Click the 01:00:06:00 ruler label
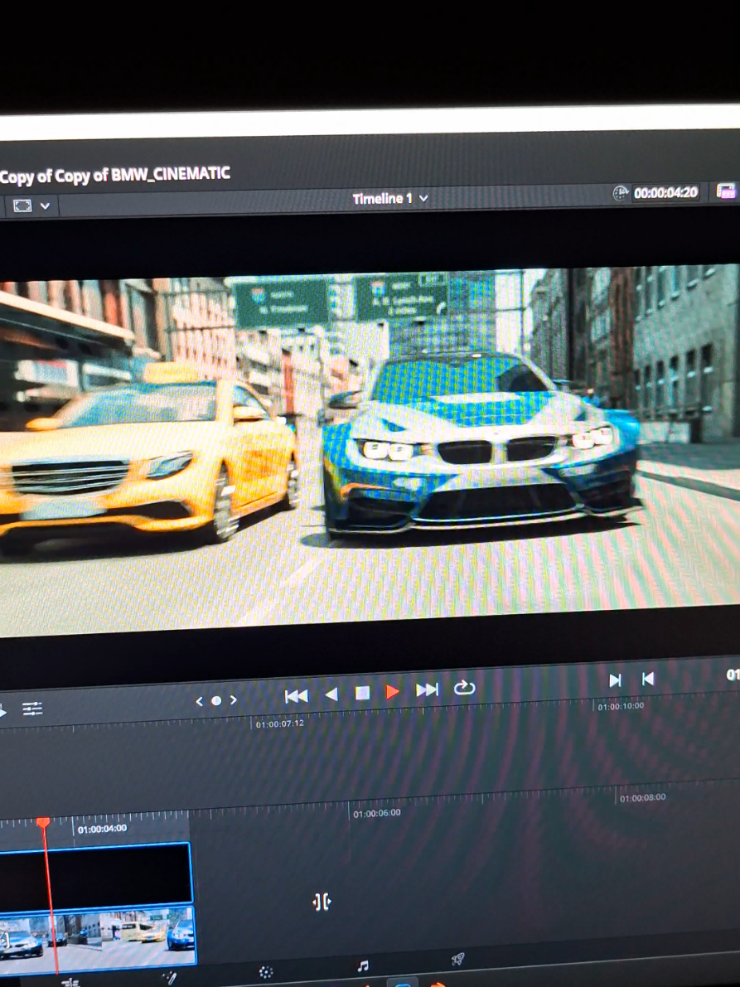 tap(376, 813)
